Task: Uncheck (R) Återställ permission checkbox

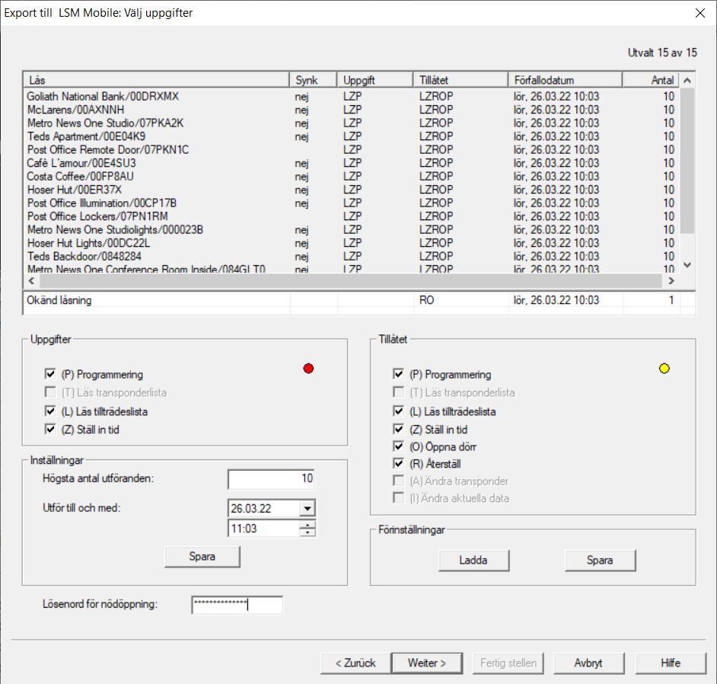Action: (398, 464)
